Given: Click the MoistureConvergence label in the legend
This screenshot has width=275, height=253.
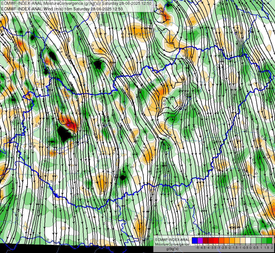Looking at the screenshot, I should click(172, 244).
